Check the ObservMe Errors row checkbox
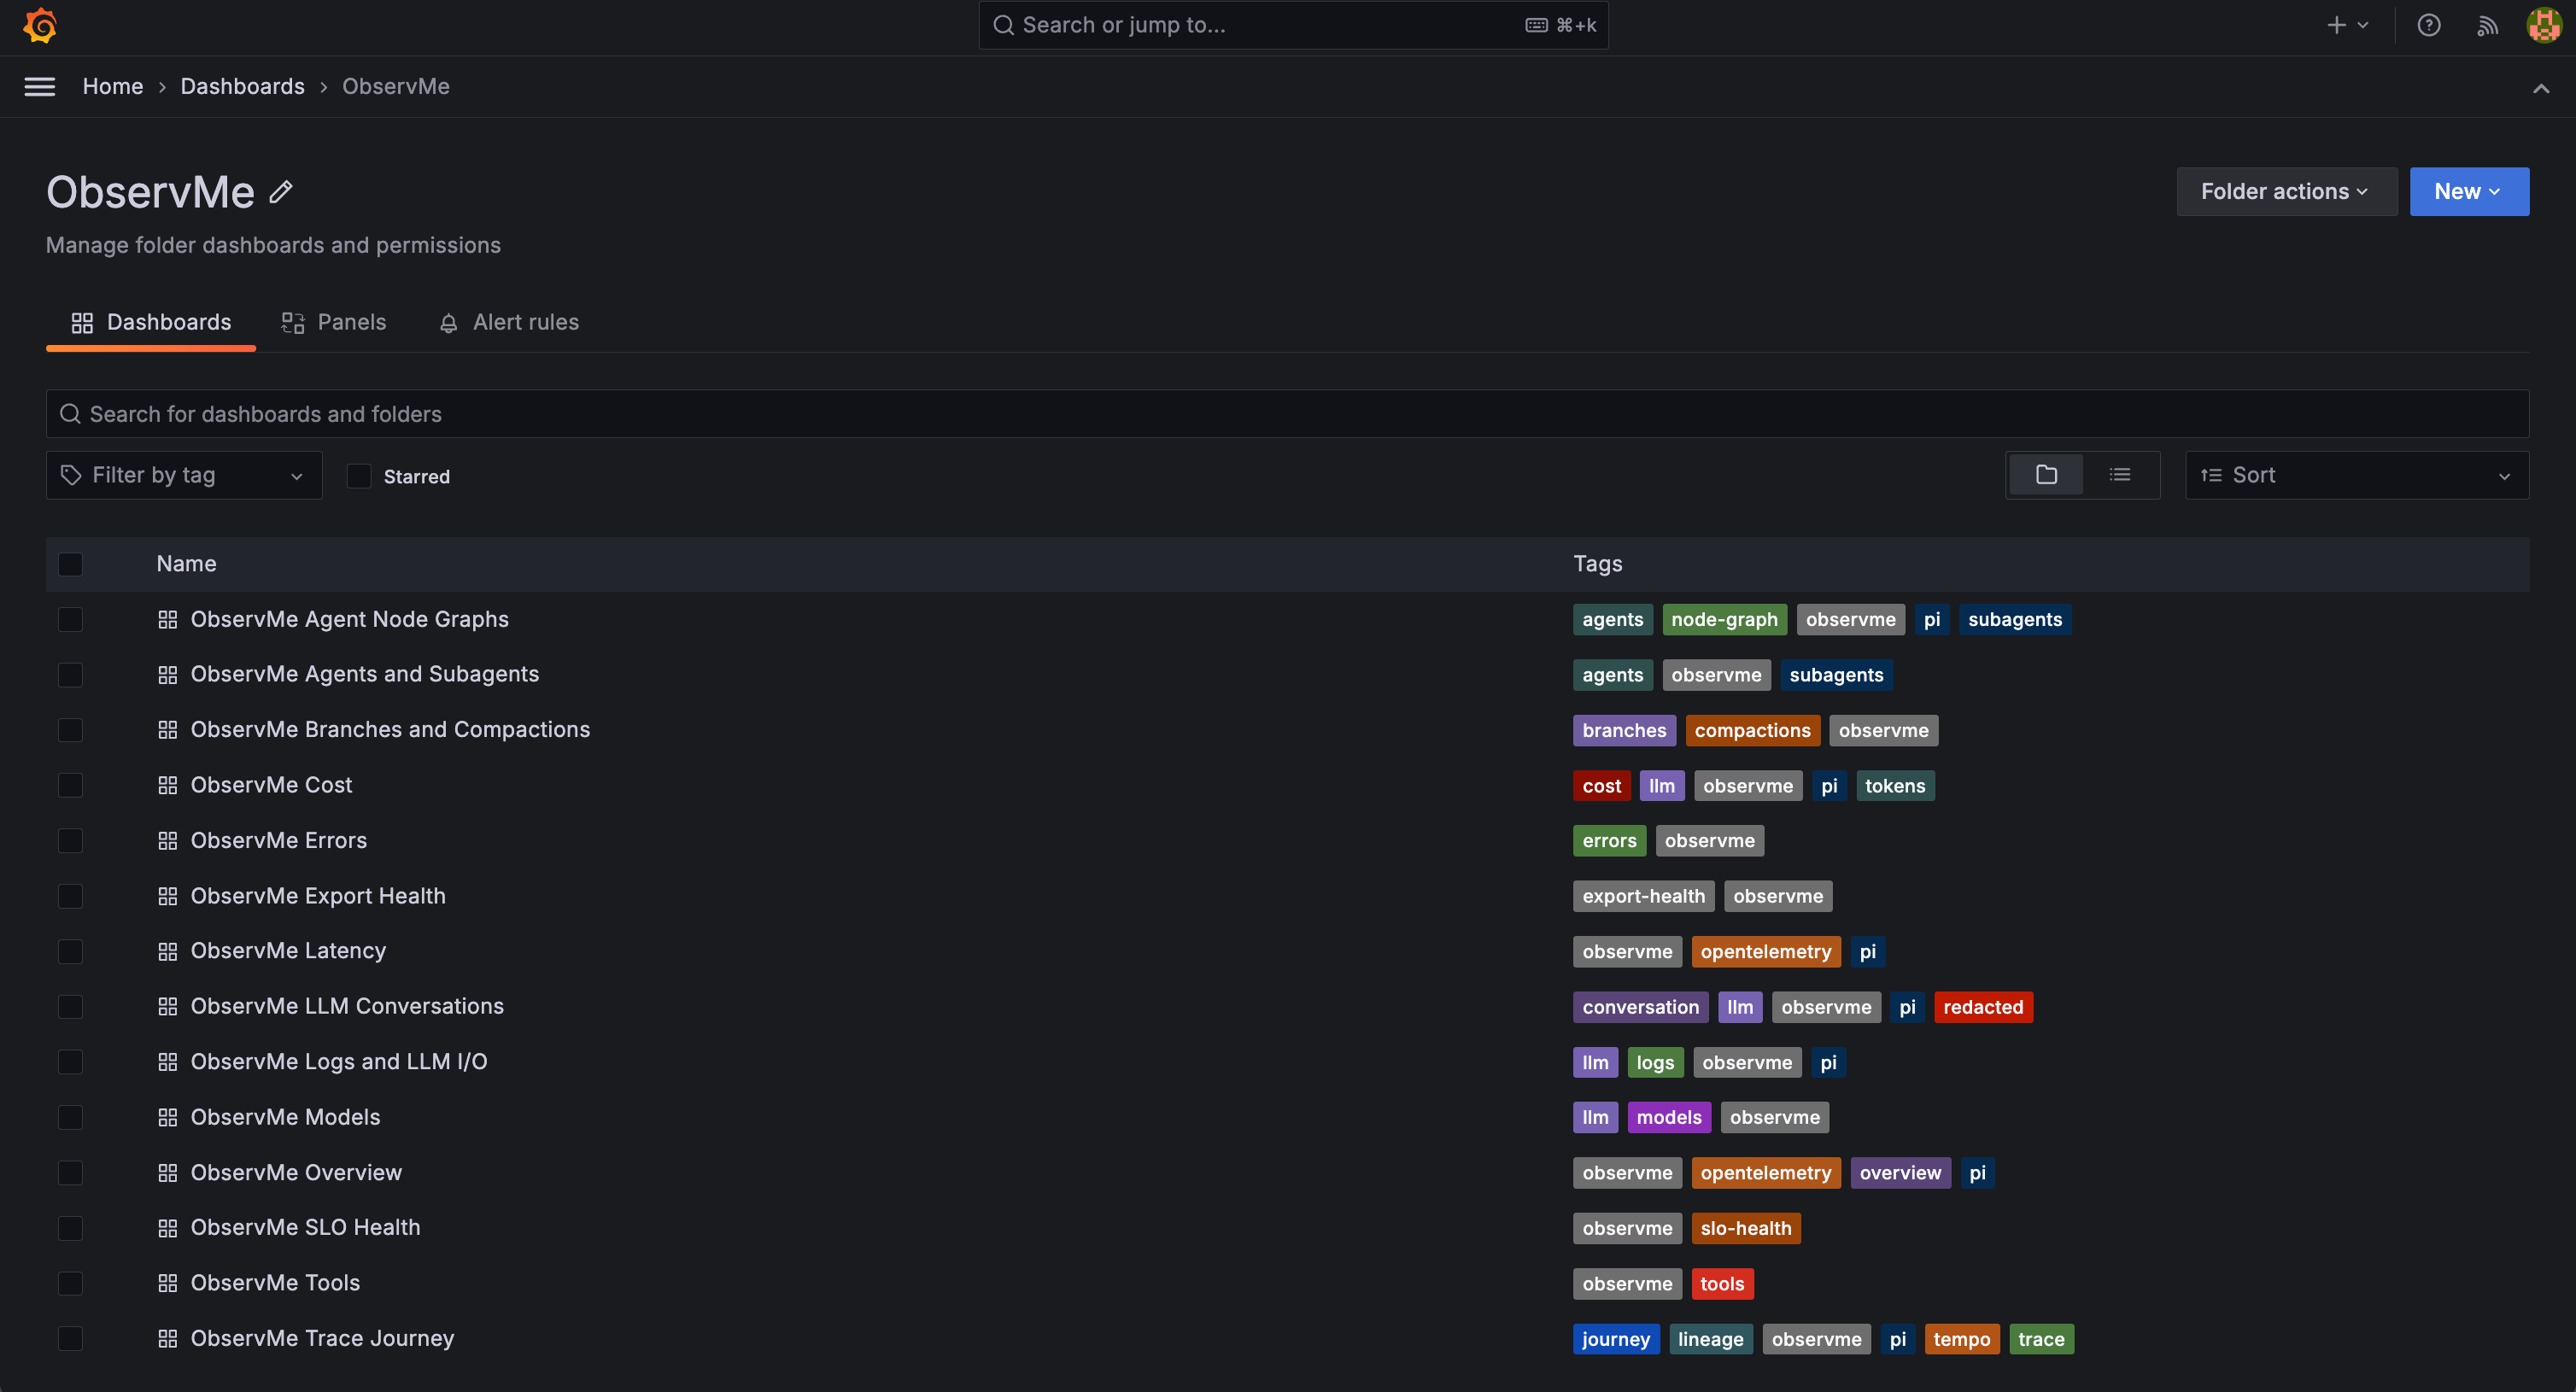Viewport: 2576px width, 1392px height. pyautogui.click(x=70, y=841)
